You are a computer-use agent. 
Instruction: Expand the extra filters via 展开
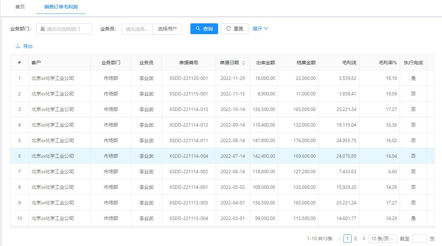tap(259, 28)
